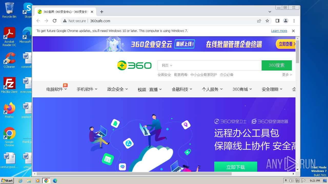Open the Not secure site info warning
The height and width of the screenshot is (184, 328).
coord(74,21)
